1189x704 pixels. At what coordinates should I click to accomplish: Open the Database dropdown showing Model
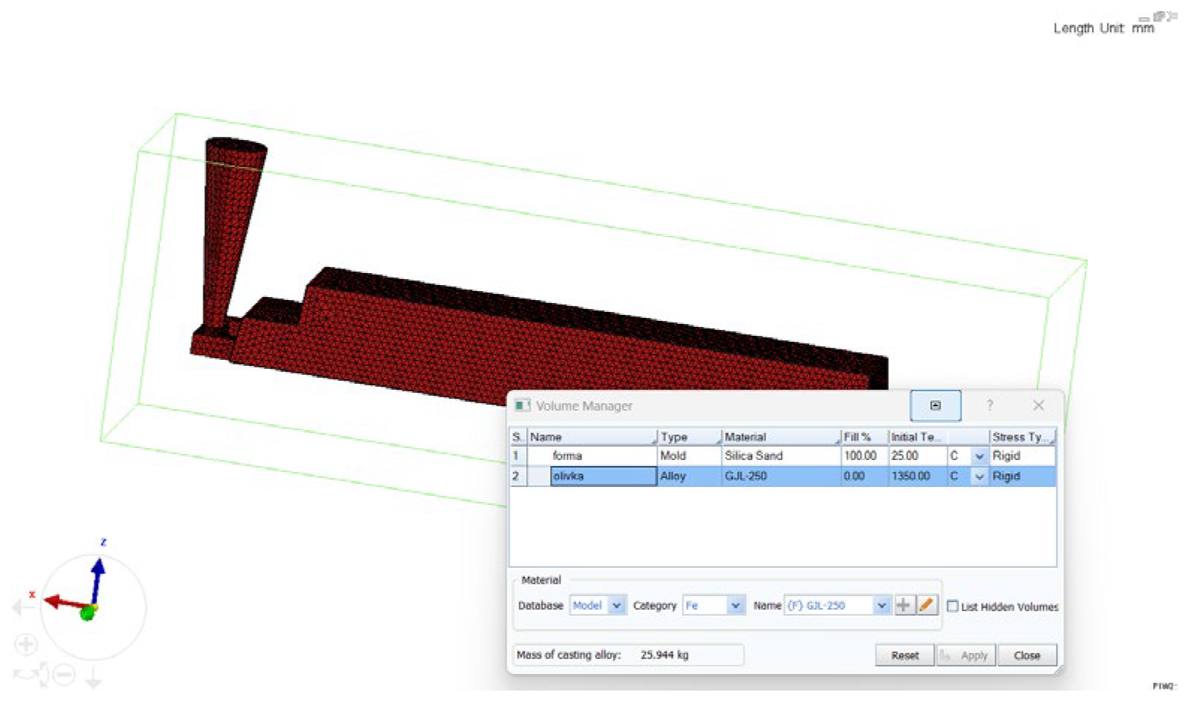pyautogui.click(x=616, y=605)
